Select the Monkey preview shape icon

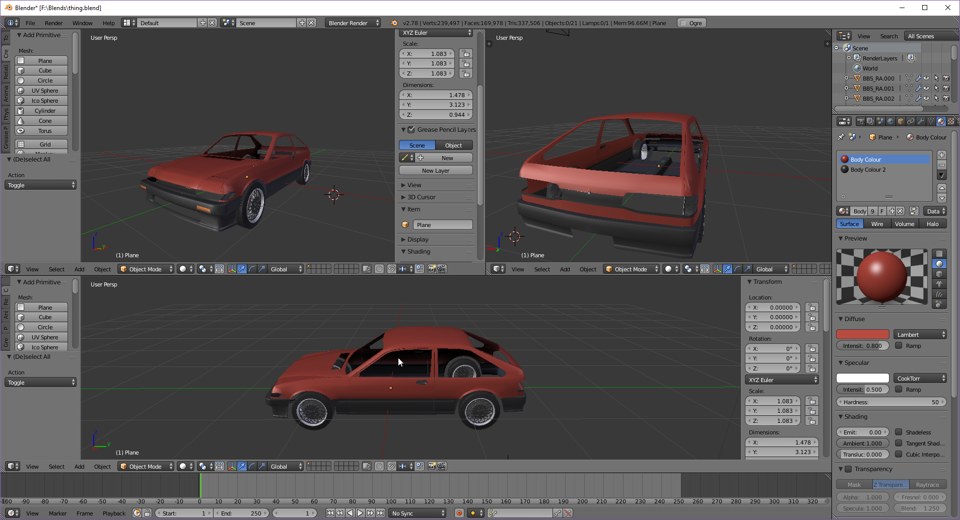[939, 284]
